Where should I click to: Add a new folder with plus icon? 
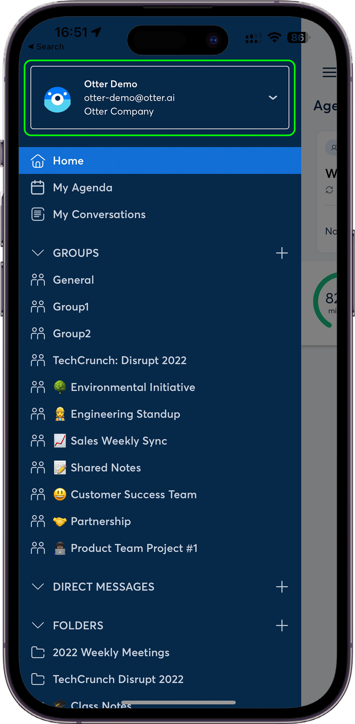click(x=282, y=626)
